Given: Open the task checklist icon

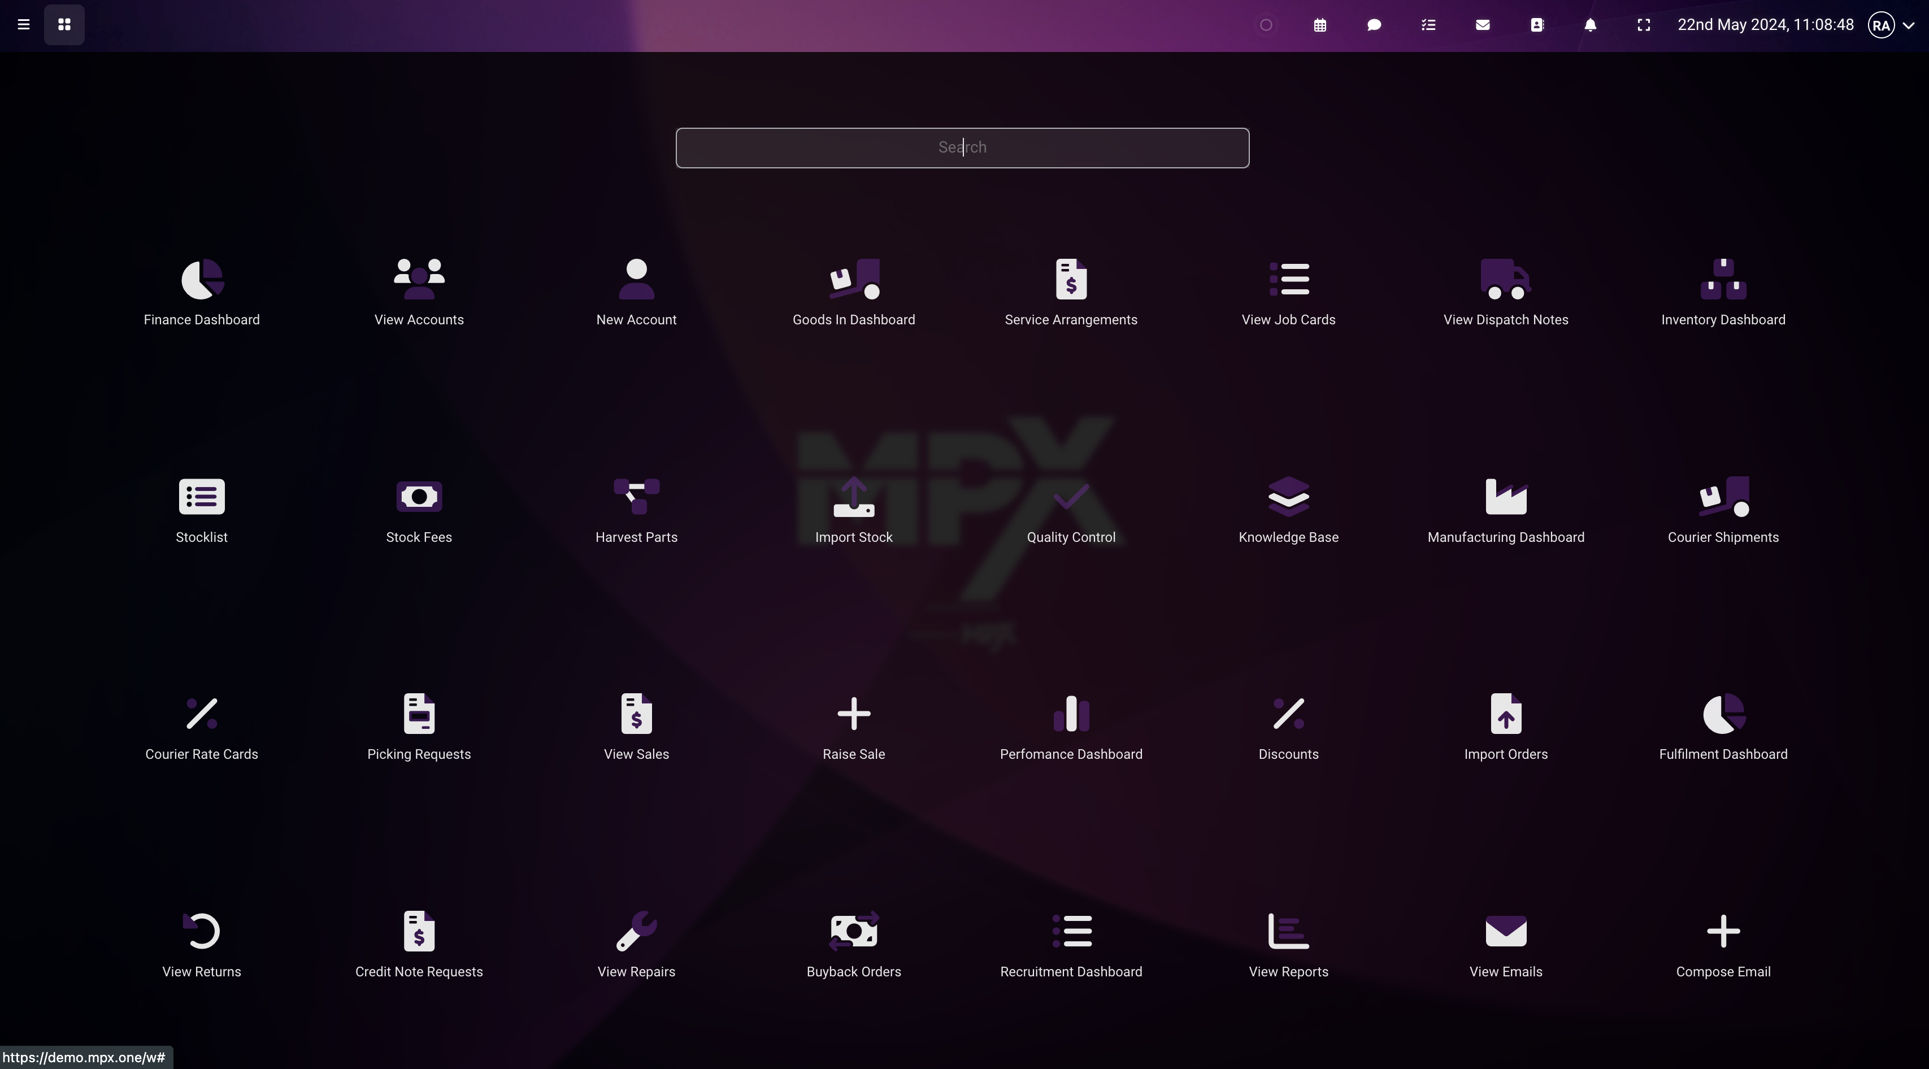Looking at the screenshot, I should (x=1428, y=25).
